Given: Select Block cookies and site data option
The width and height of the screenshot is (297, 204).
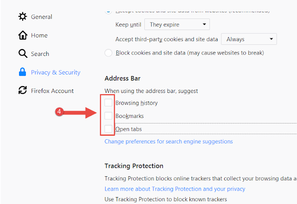Looking at the screenshot, I should coord(108,53).
